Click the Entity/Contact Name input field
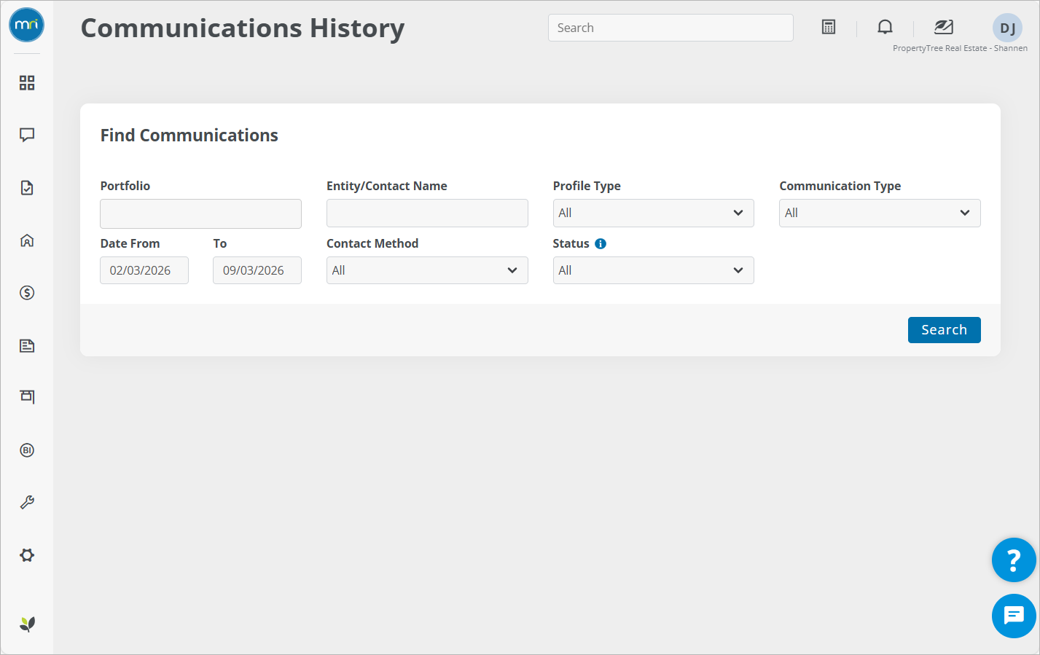The image size is (1040, 655). click(x=427, y=213)
